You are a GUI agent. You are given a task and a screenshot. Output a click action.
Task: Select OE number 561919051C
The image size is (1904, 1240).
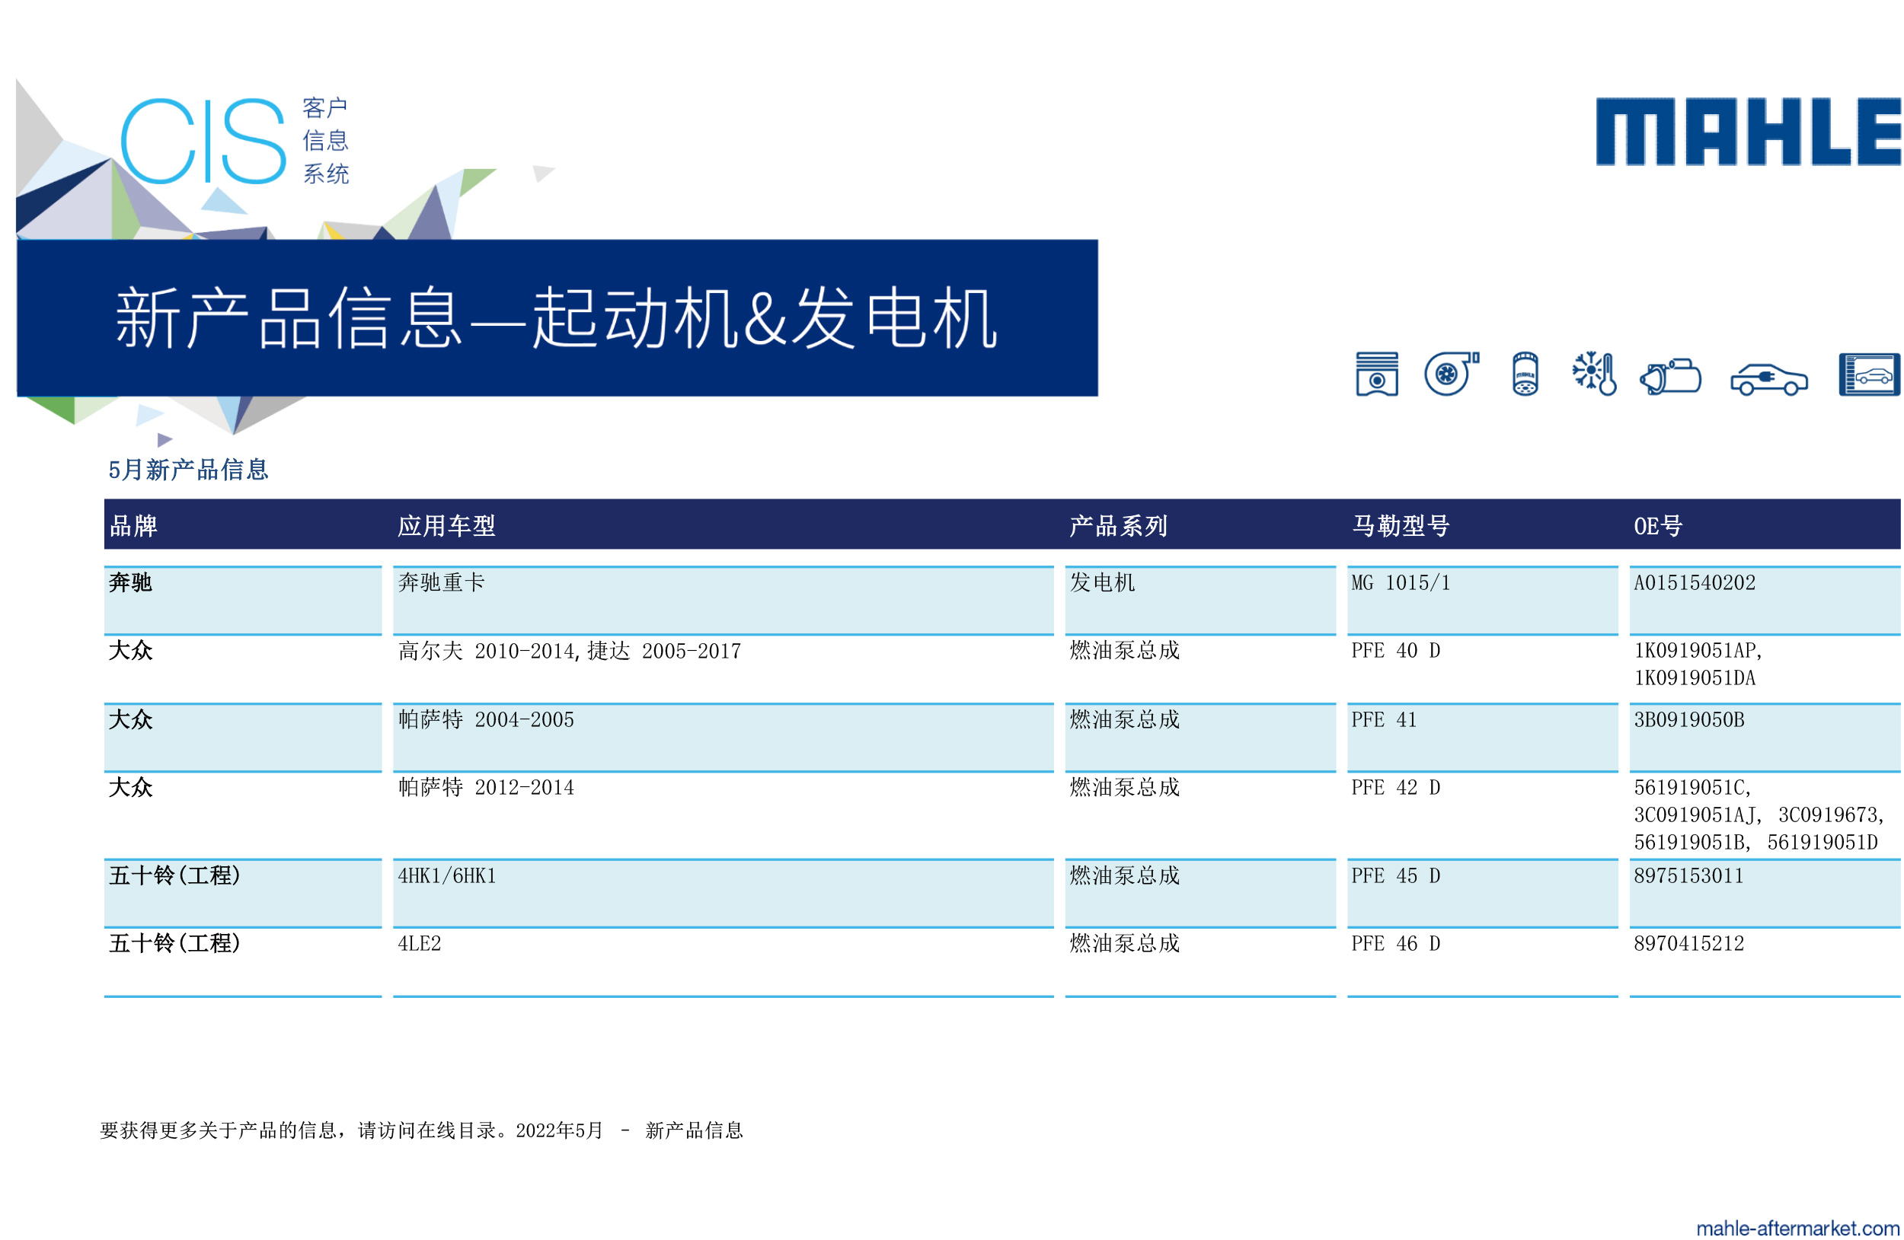pyautogui.click(x=1692, y=788)
